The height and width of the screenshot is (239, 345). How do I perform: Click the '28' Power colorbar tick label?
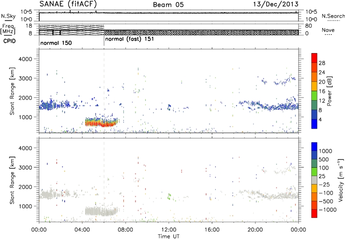322,63
